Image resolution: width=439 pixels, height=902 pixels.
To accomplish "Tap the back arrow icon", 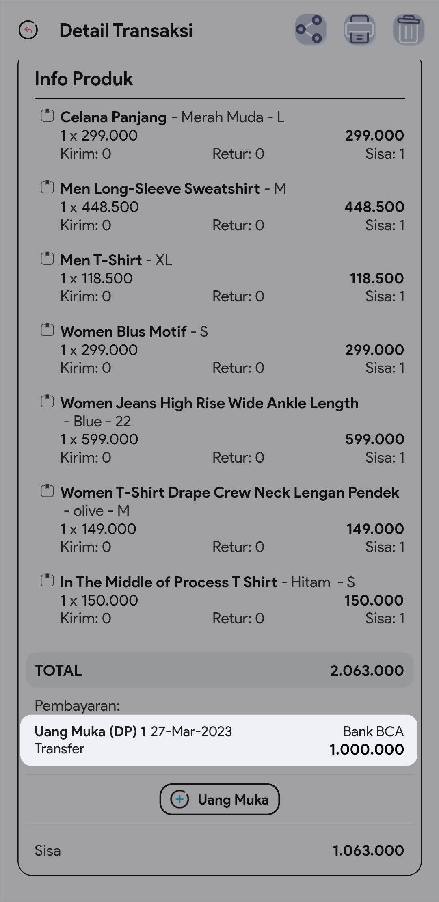I will click(28, 30).
